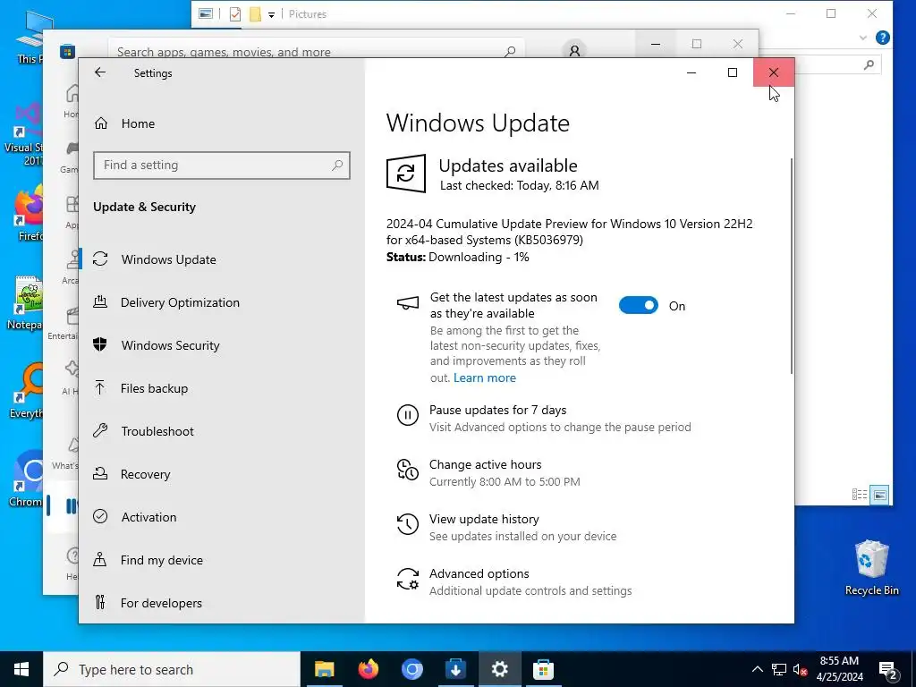Open the Recycle Bin desktop icon
This screenshot has height=687, width=916.
871,568
